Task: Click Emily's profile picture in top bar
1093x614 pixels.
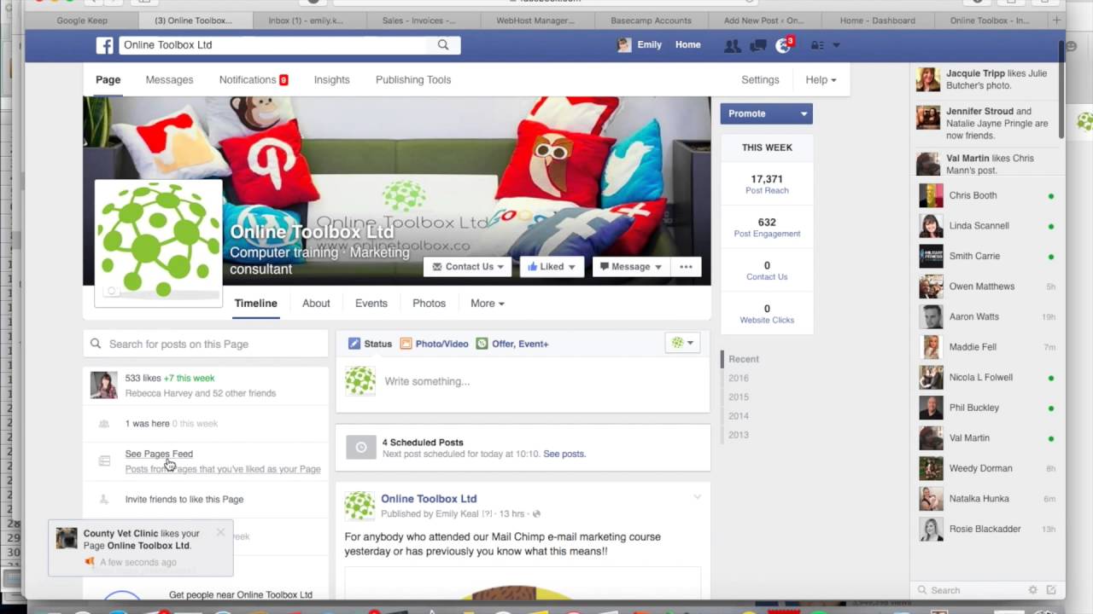Action: click(x=624, y=45)
